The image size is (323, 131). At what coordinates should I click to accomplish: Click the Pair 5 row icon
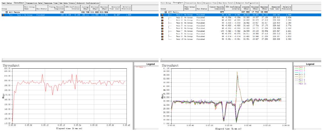pos(162,26)
